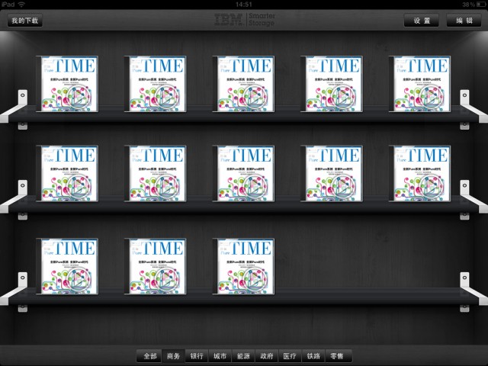Open the 医疗 category tab
The width and height of the screenshot is (488, 366).
click(x=290, y=356)
